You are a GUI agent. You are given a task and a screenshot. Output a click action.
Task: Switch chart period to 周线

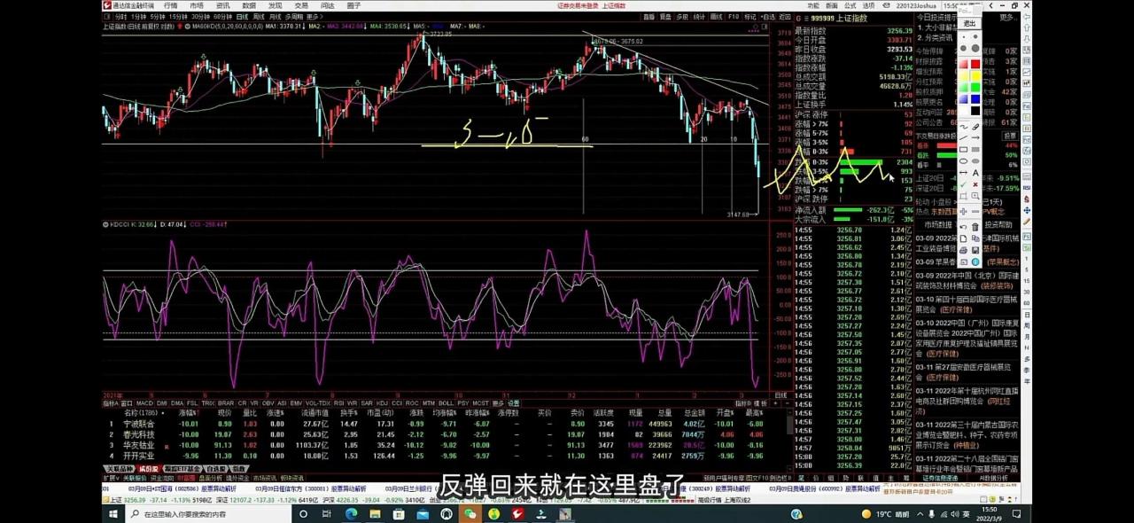pyautogui.click(x=259, y=17)
